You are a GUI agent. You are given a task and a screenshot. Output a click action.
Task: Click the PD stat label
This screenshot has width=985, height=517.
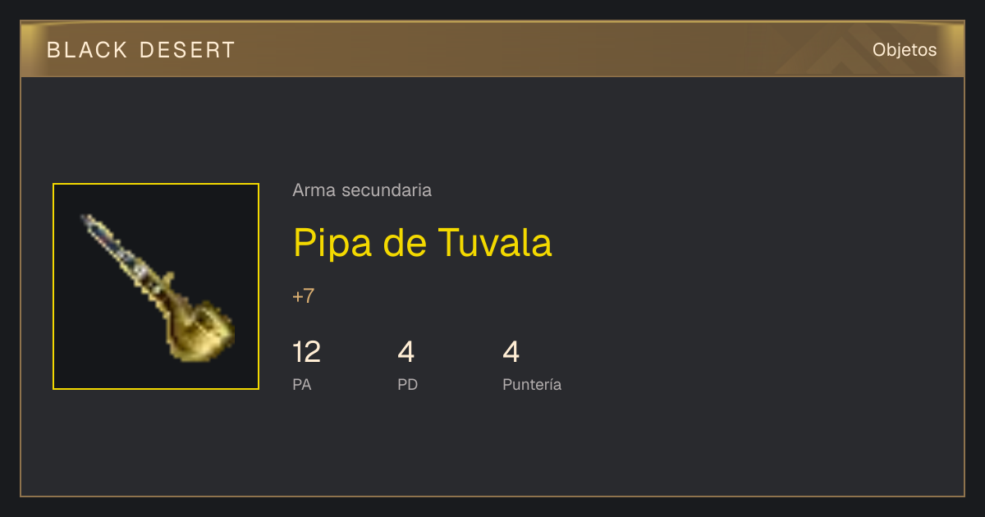(408, 384)
